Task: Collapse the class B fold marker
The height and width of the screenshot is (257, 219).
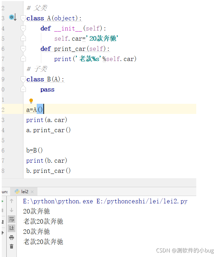Action: [x=23, y=79]
